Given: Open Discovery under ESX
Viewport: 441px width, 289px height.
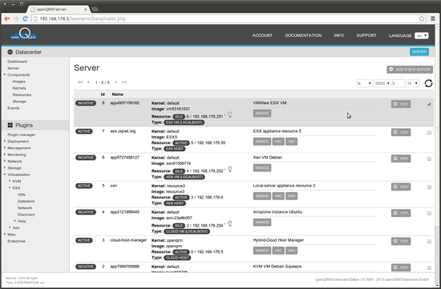Looking at the screenshot, I should pyautogui.click(x=26, y=215).
